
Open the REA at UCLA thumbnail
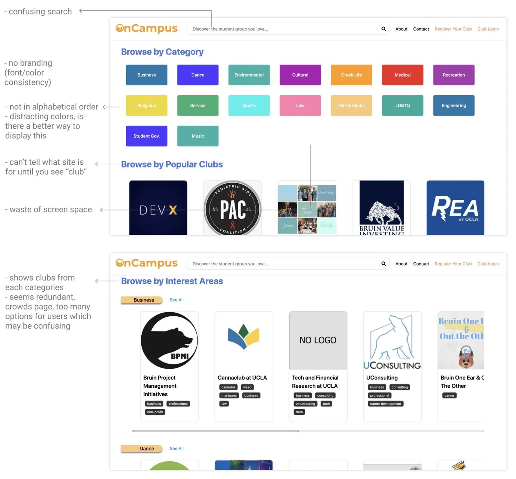(x=455, y=208)
